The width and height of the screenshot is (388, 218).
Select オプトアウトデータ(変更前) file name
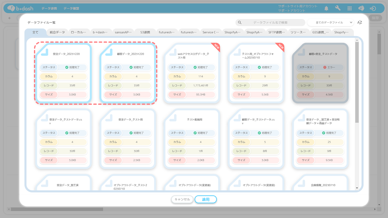pos(259,185)
